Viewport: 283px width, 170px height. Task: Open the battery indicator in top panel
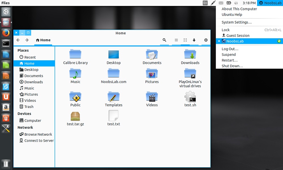pos(229,3)
